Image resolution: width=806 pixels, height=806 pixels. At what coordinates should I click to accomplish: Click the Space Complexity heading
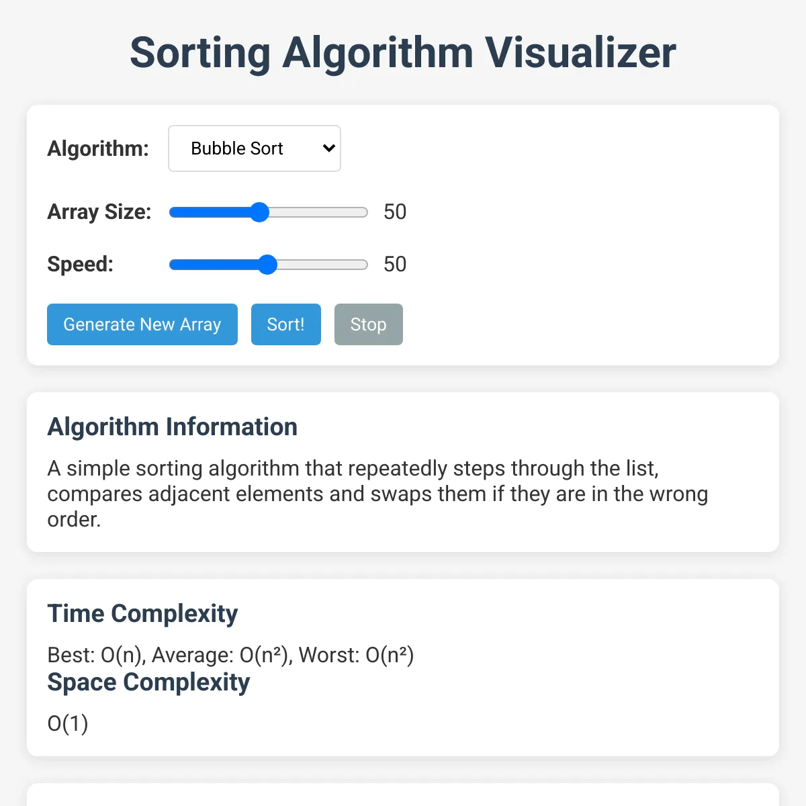(x=148, y=682)
